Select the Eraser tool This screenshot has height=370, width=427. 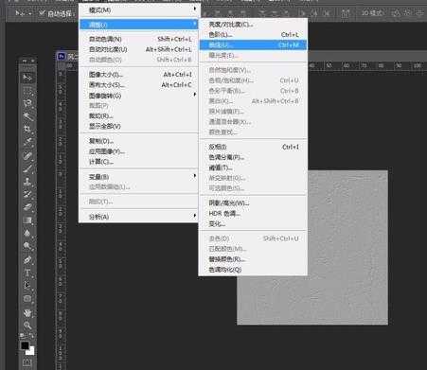click(x=27, y=207)
